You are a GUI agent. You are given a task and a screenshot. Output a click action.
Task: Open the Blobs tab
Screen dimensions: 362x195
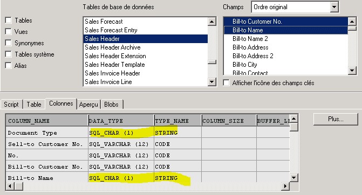click(112, 105)
